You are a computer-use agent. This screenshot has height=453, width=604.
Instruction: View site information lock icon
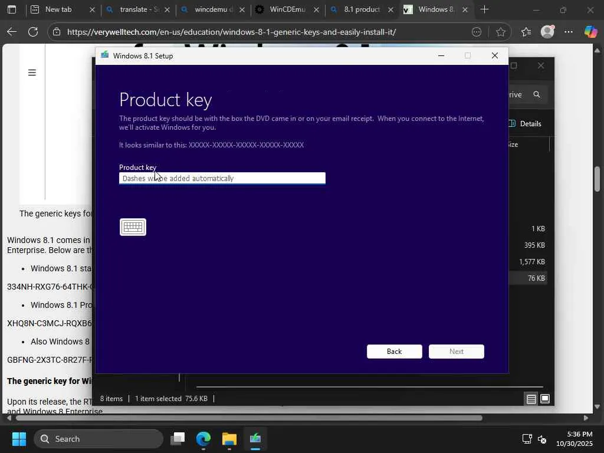(57, 32)
